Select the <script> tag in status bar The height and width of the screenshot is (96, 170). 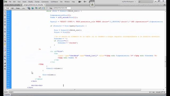11,92
